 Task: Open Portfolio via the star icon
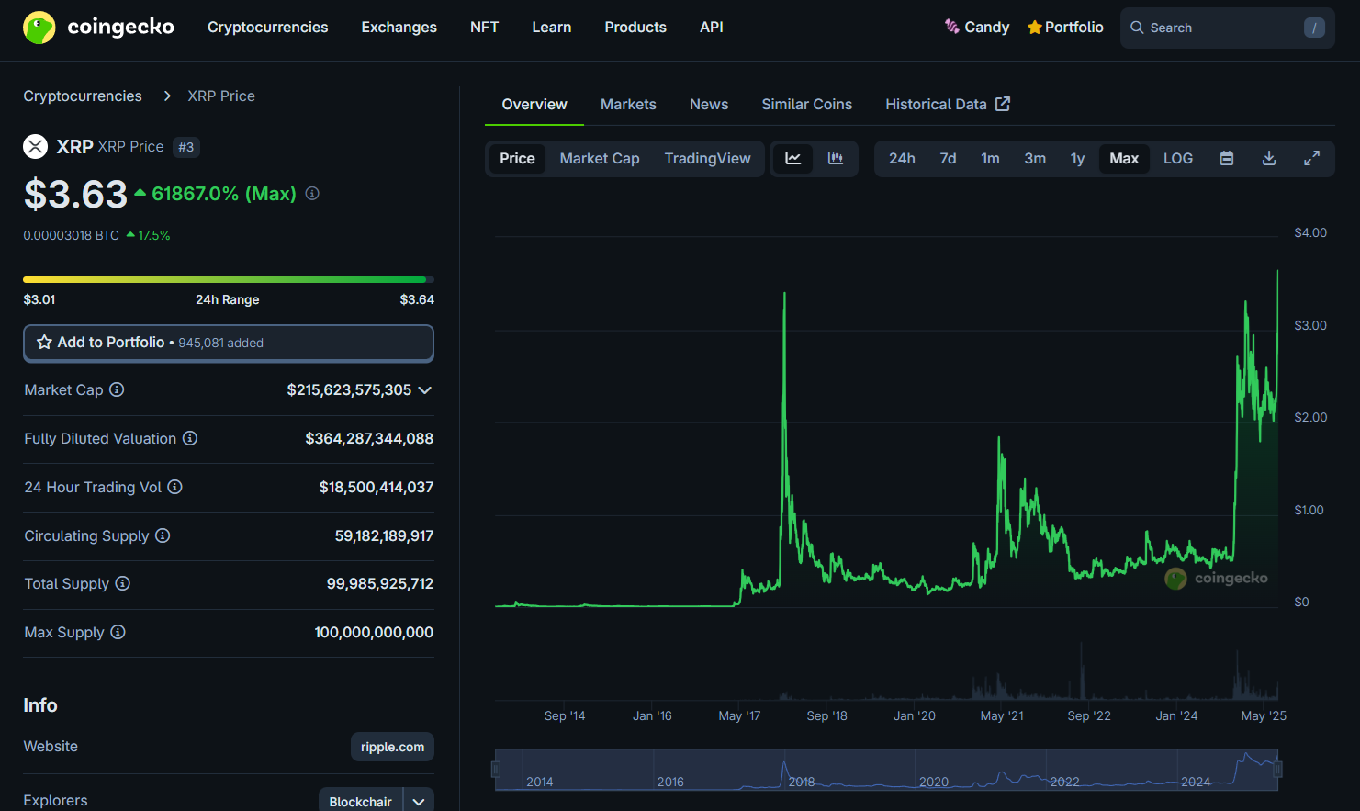1035,28
